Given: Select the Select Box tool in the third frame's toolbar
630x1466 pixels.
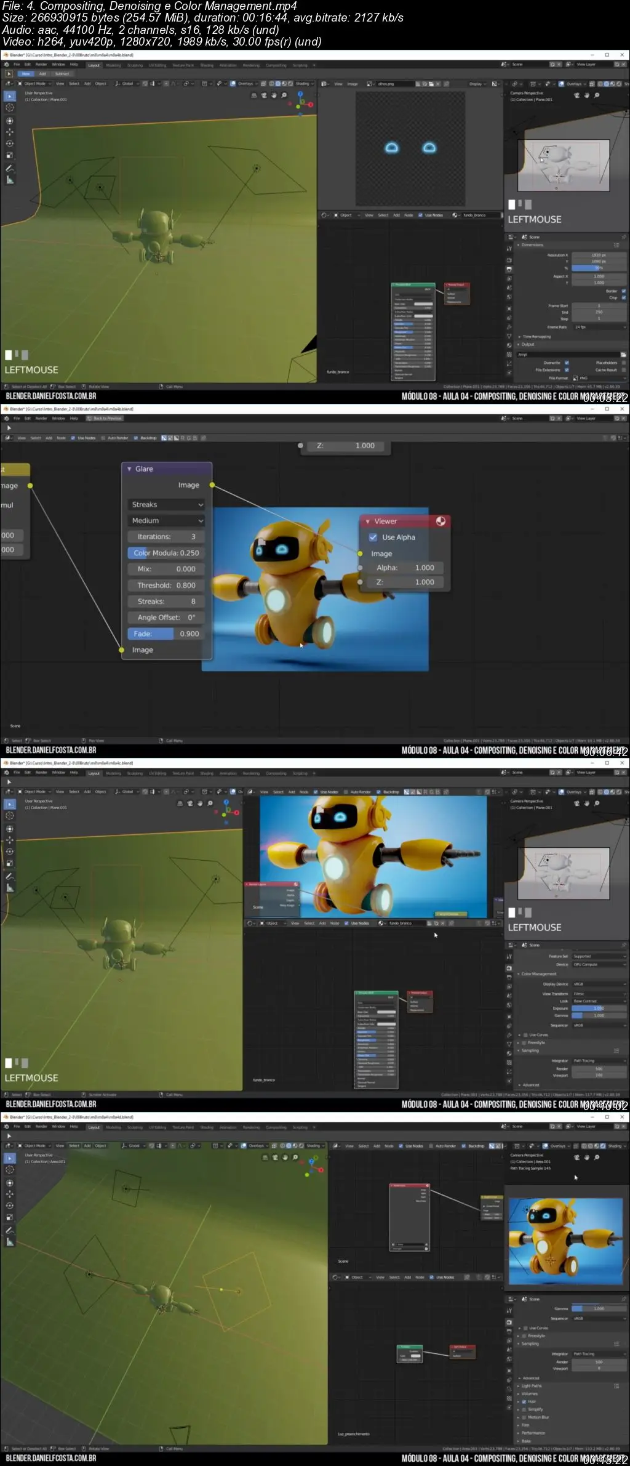Looking at the screenshot, I should [10, 804].
